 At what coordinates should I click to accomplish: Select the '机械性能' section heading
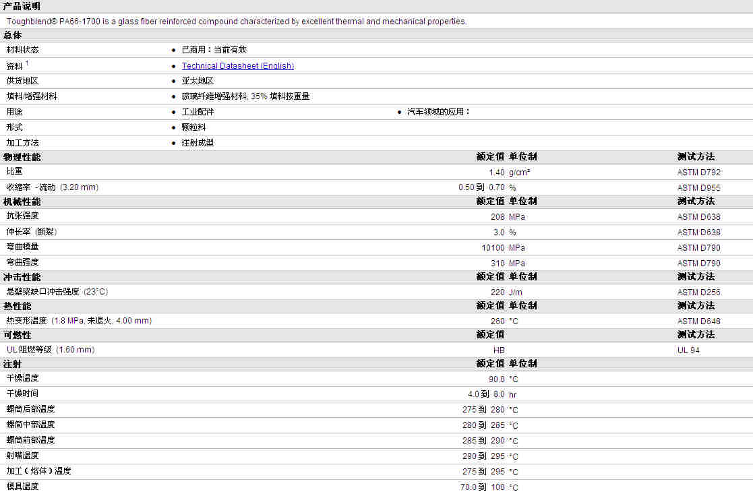pos(22,202)
